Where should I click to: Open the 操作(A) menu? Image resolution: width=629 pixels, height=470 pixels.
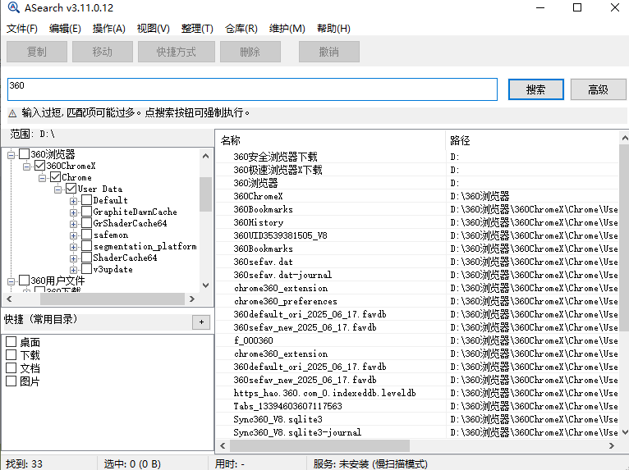(x=108, y=29)
